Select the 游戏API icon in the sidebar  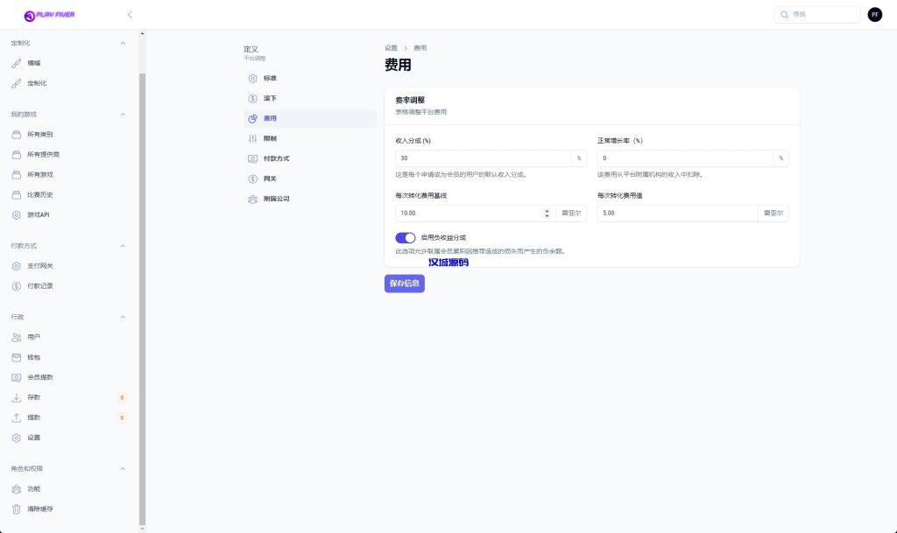click(15, 214)
